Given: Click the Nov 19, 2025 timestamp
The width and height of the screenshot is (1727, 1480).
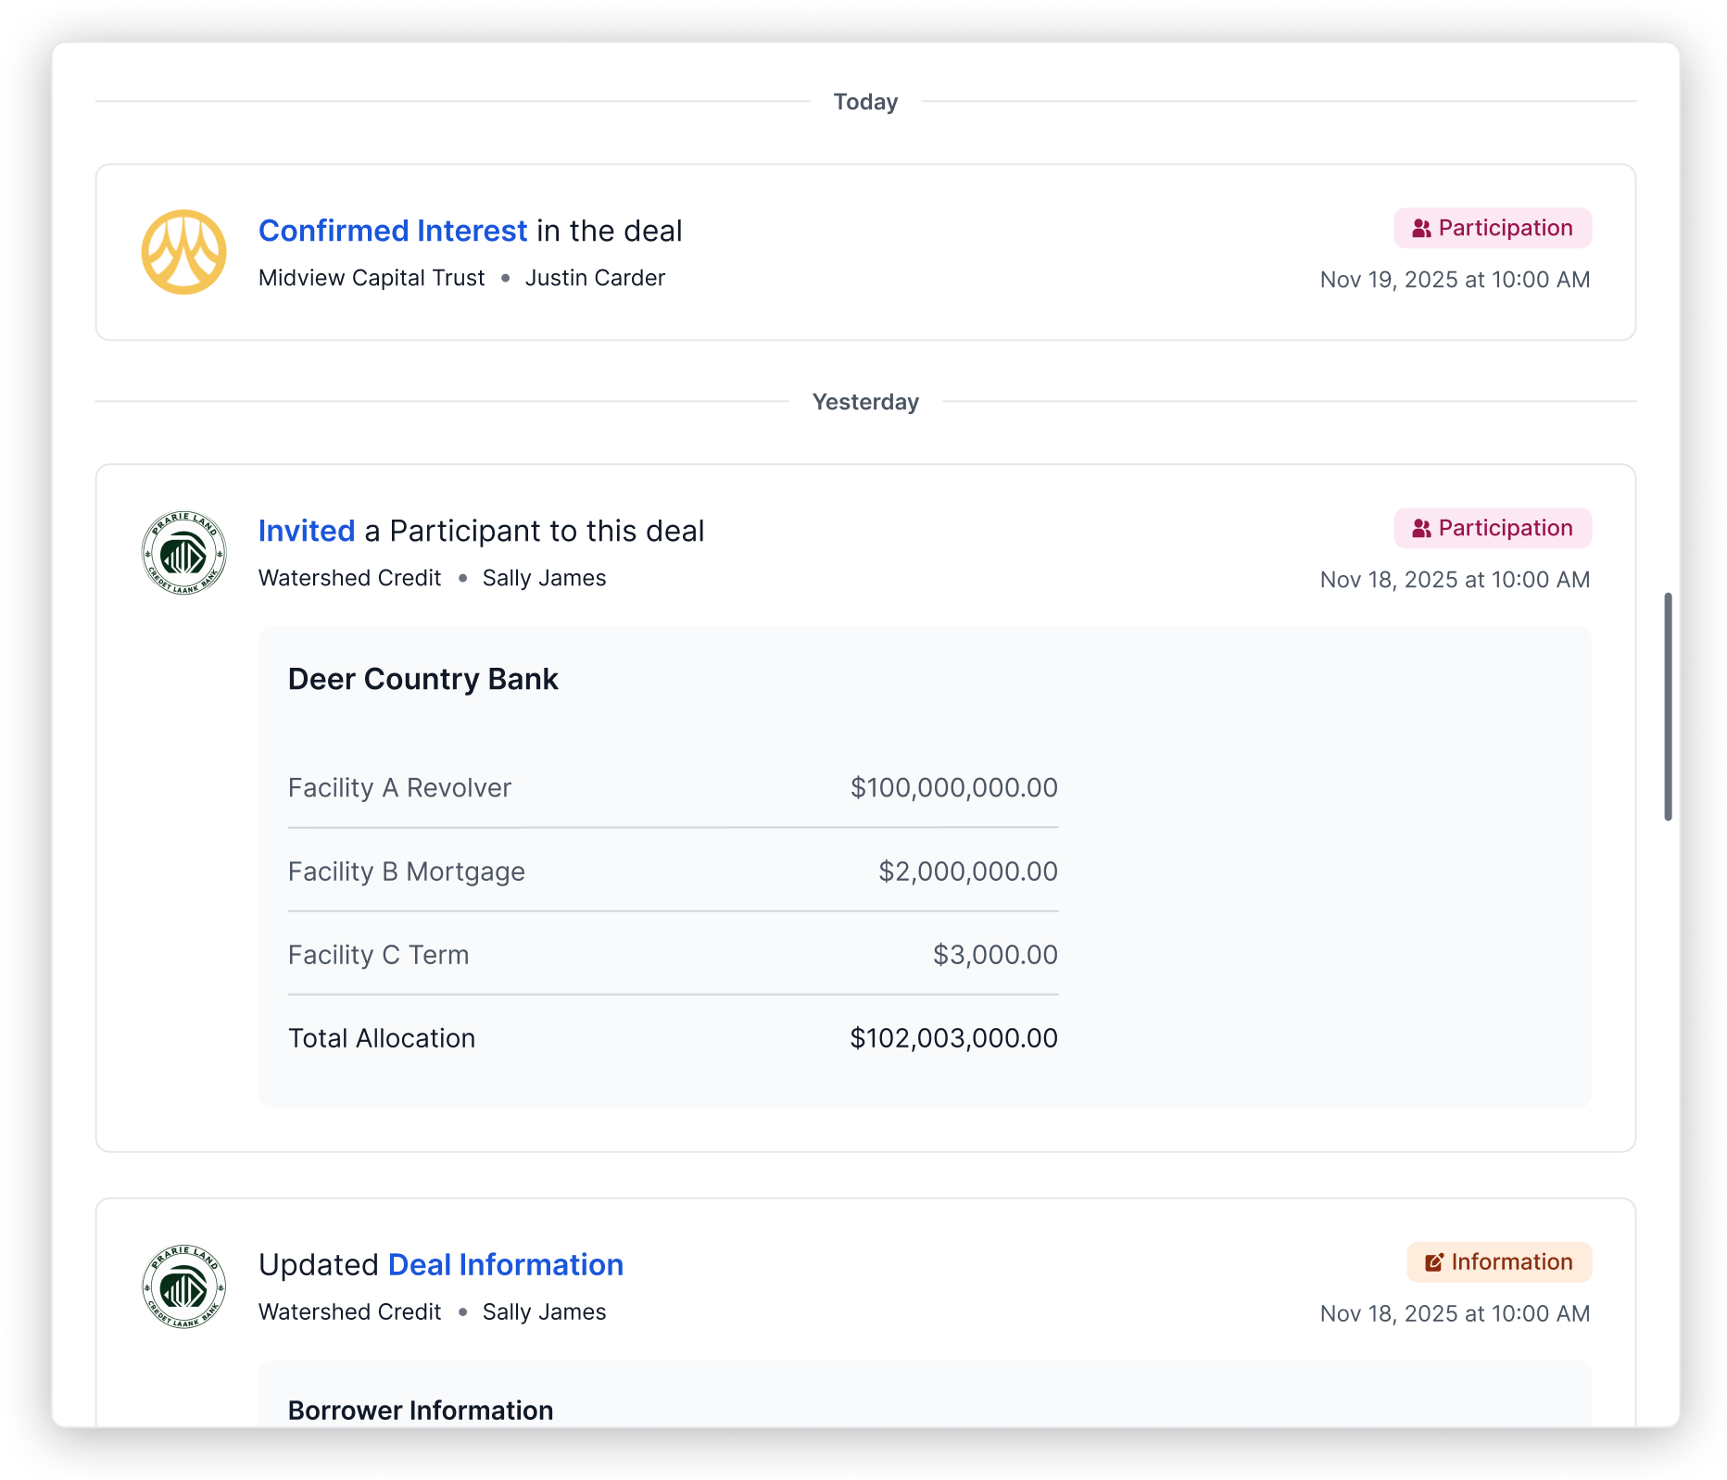Looking at the screenshot, I should coord(1455,280).
